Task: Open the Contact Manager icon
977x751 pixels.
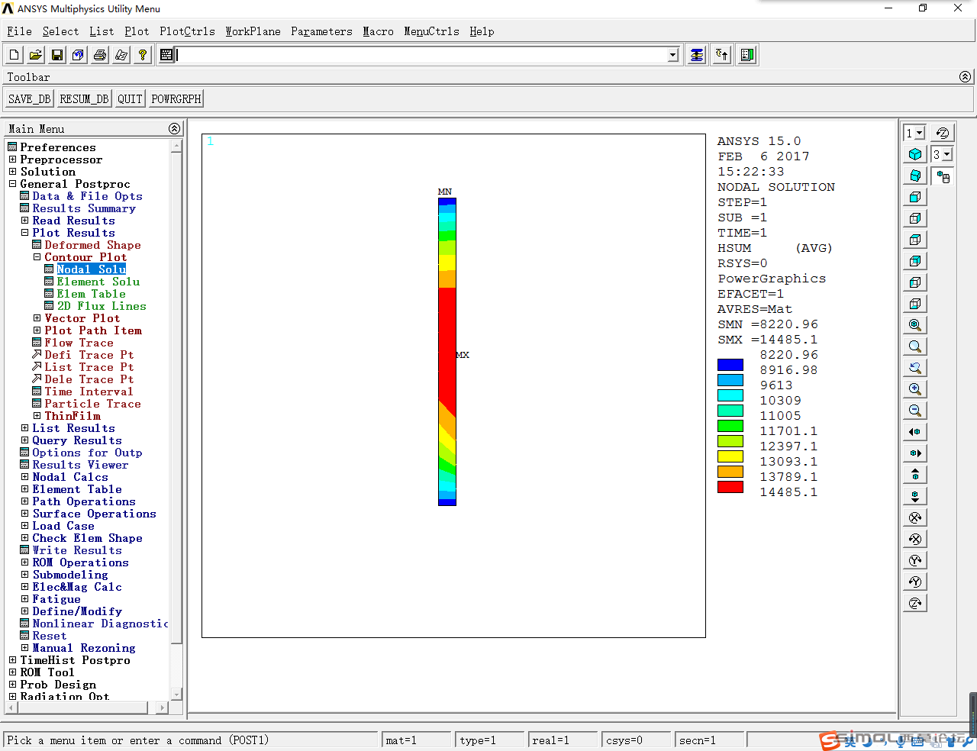Action: pyautogui.click(x=747, y=55)
